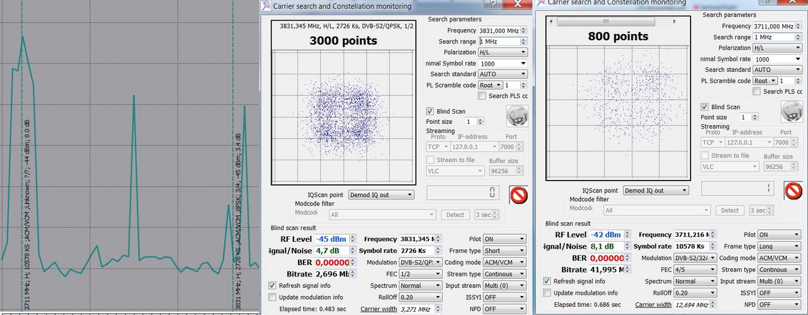Open Frame type Long dropdown in right window
Viewport: 808px width, 315px height.
(779, 246)
